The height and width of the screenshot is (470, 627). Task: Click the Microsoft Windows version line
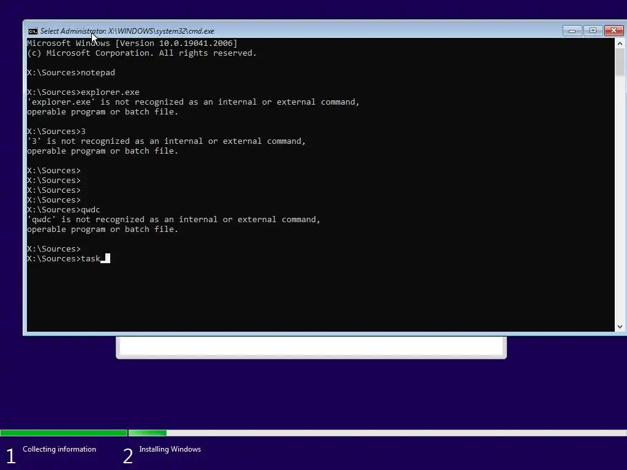click(132, 43)
